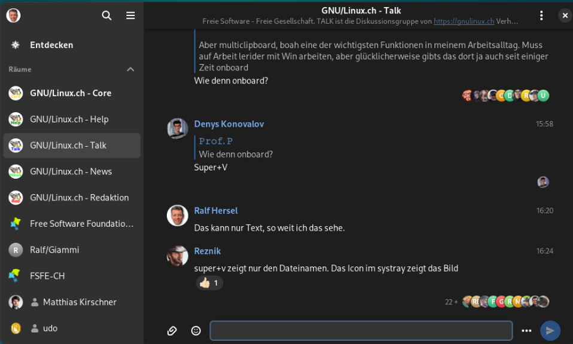The height and width of the screenshot is (344, 573).
Task: Click Ralf Hersel's avatar picture
Action: coord(178,215)
